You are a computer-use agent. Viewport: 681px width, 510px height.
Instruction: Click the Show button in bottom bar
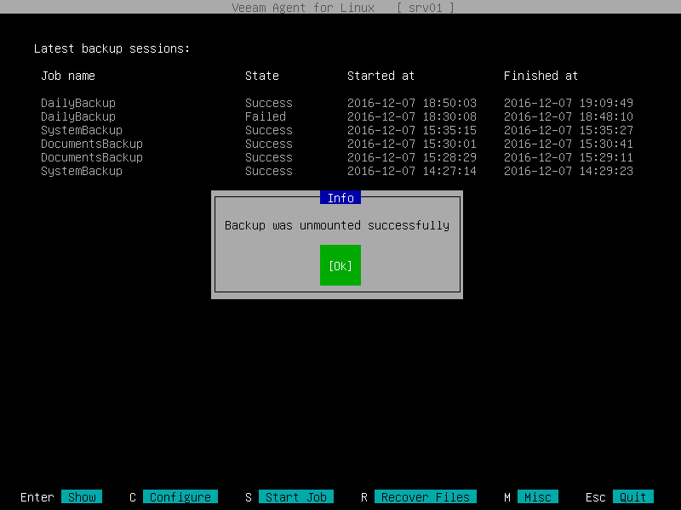pyautogui.click(x=82, y=497)
